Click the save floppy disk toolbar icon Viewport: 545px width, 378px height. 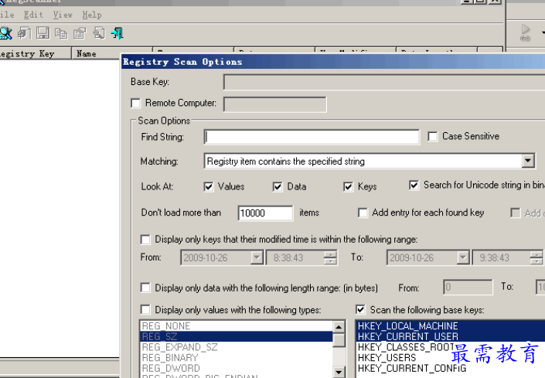click(x=43, y=33)
